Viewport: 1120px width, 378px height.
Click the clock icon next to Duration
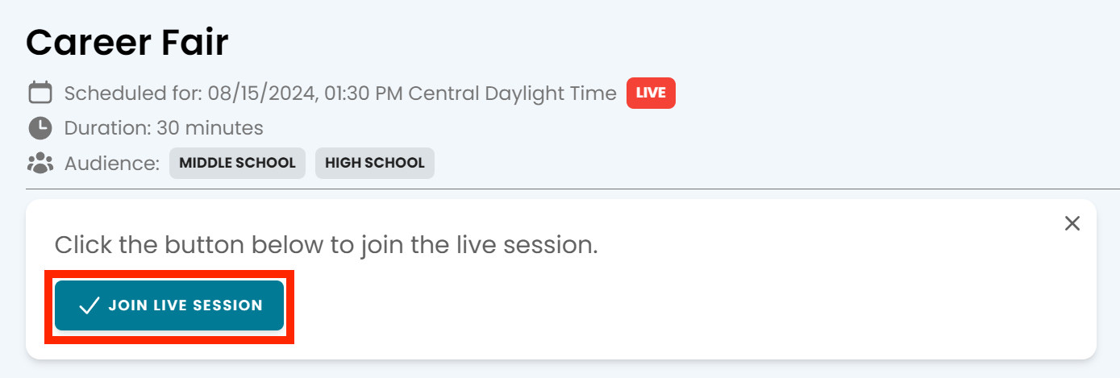pos(40,128)
